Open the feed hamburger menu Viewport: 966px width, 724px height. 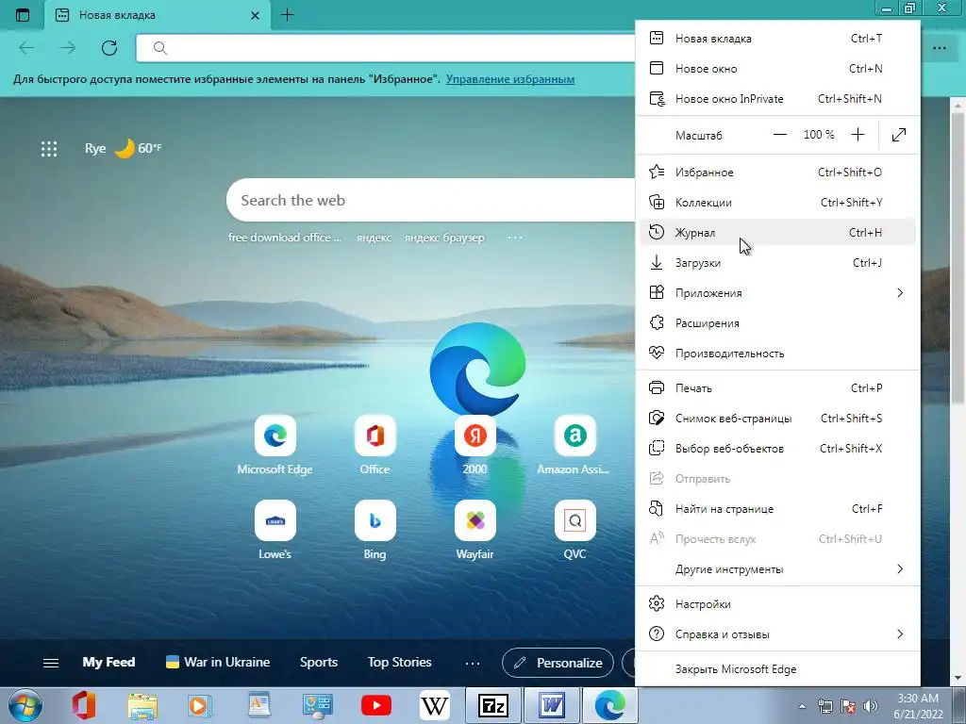pyautogui.click(x=51, y=663)
